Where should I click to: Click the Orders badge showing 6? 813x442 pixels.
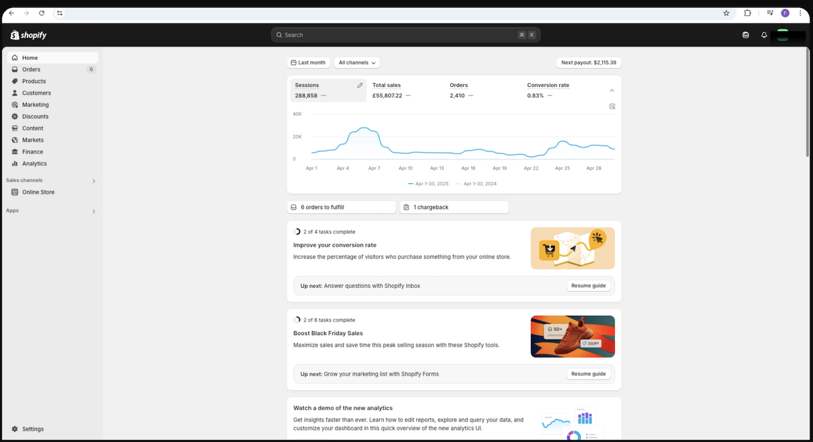(x=91, y=70)
